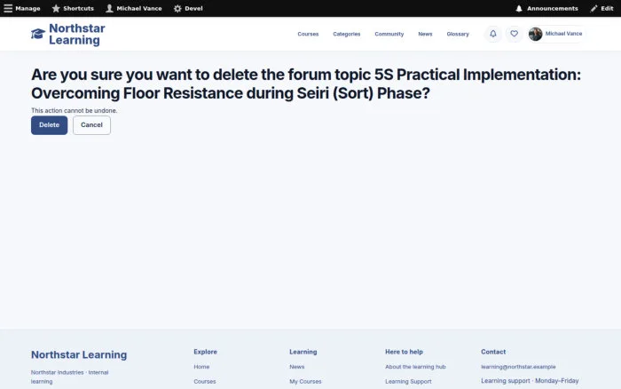The image size is (621, 389).
Task: Open the Categories menu item
Action: (347, 34)
